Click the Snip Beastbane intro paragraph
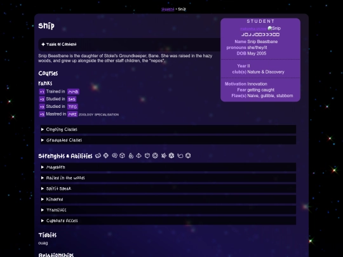Viewport: 343px width, 257px height. point(125,58)
